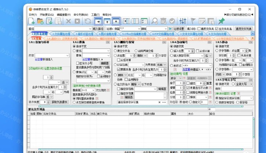Click the plain columns grid icon
The height and width of the screenshot is (153, 266).
click(x=135, y=21)
